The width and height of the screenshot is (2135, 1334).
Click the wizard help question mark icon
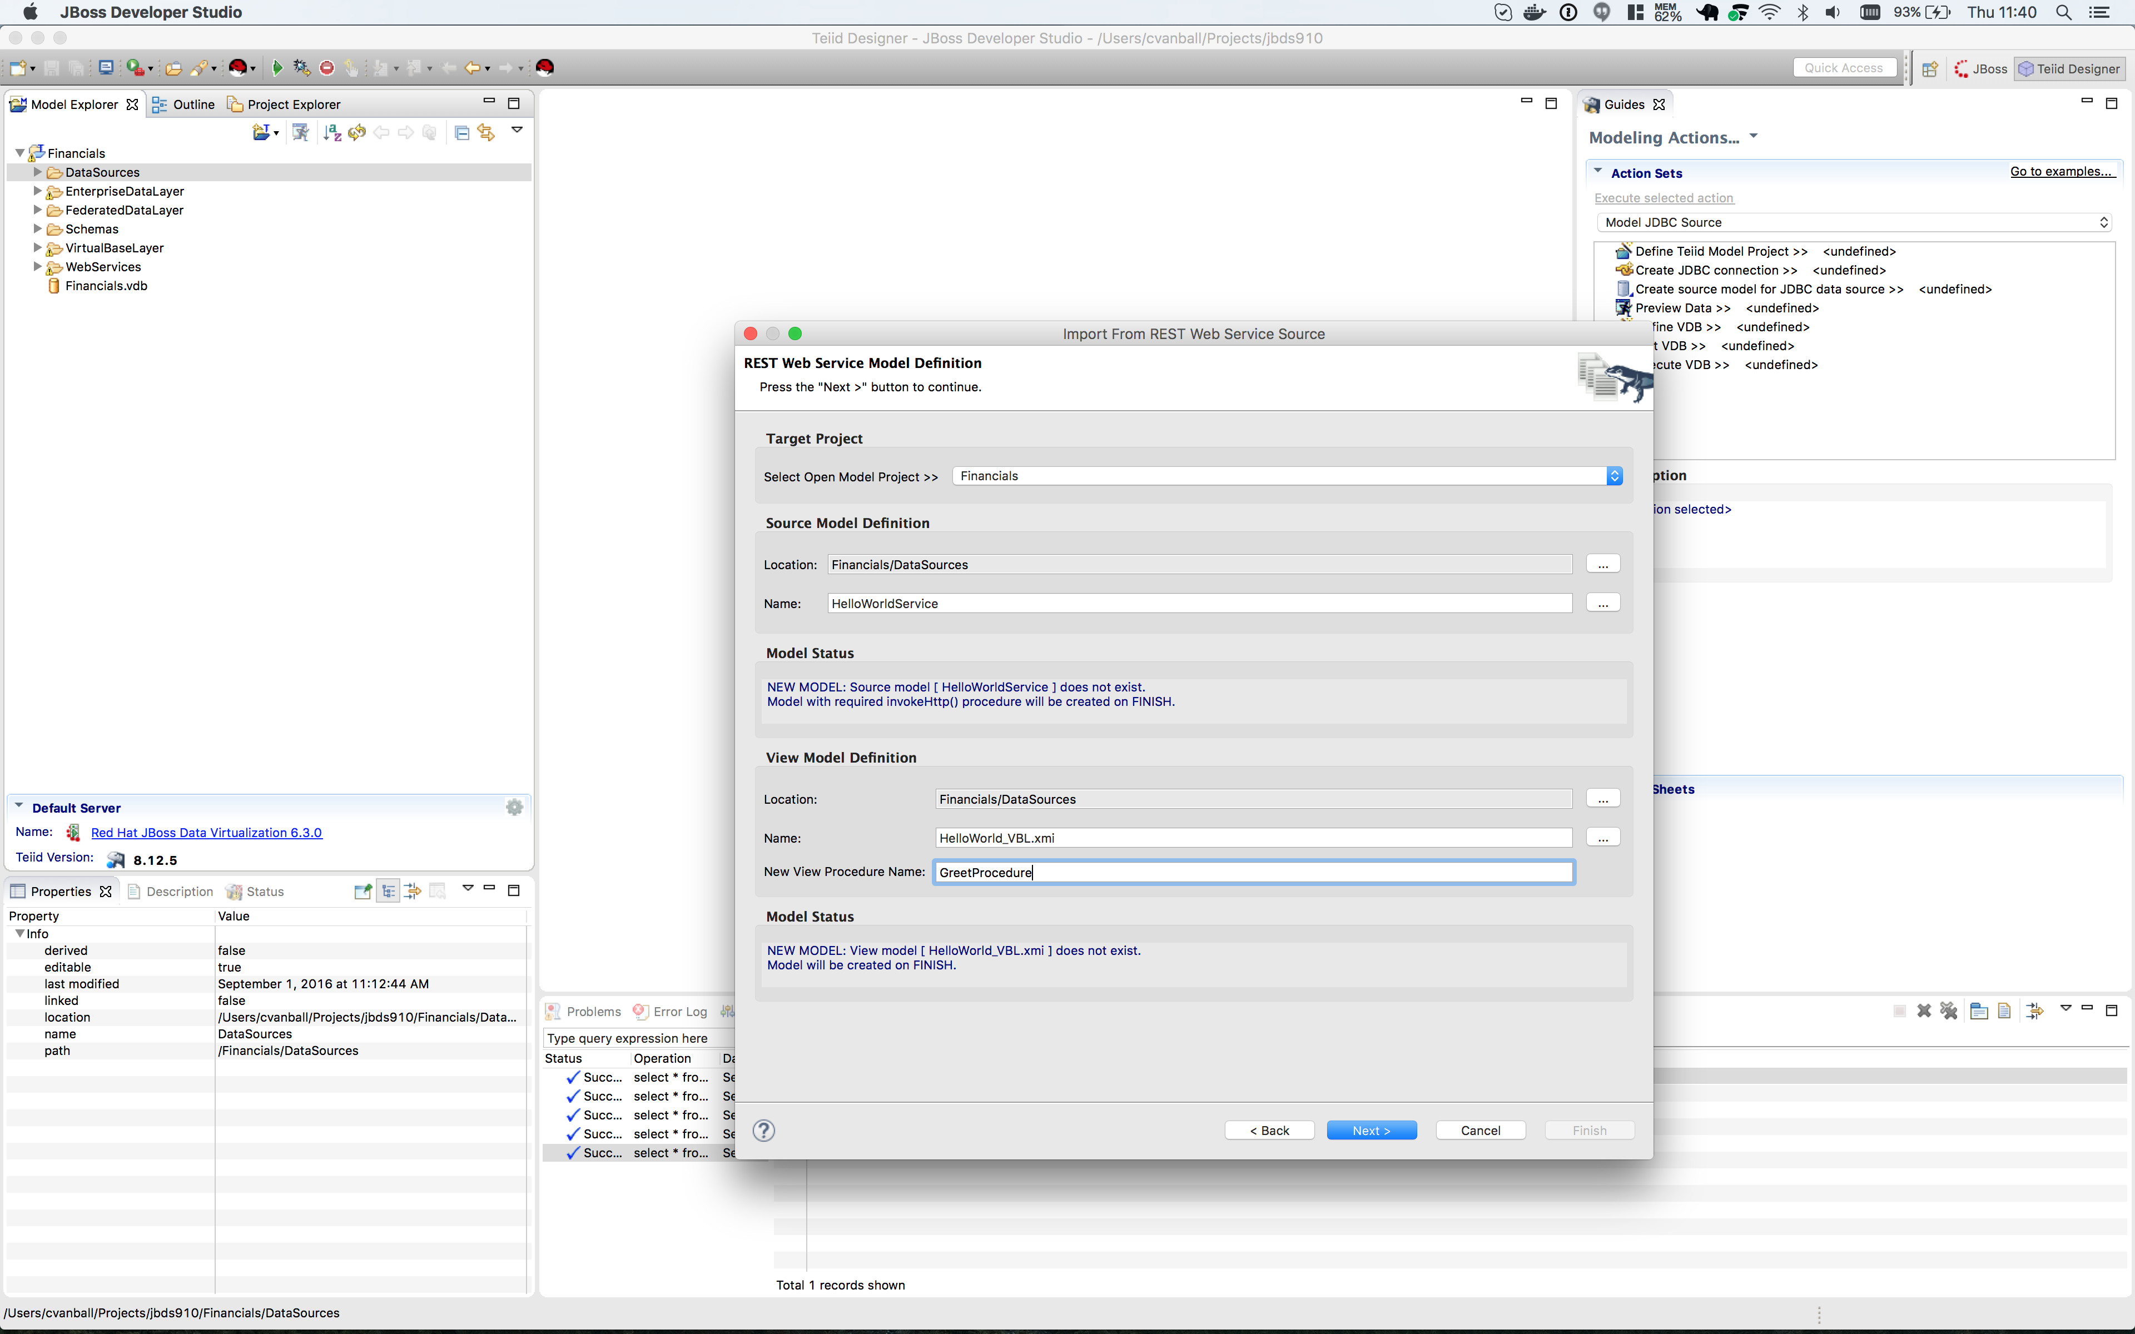click(764, 1130)
